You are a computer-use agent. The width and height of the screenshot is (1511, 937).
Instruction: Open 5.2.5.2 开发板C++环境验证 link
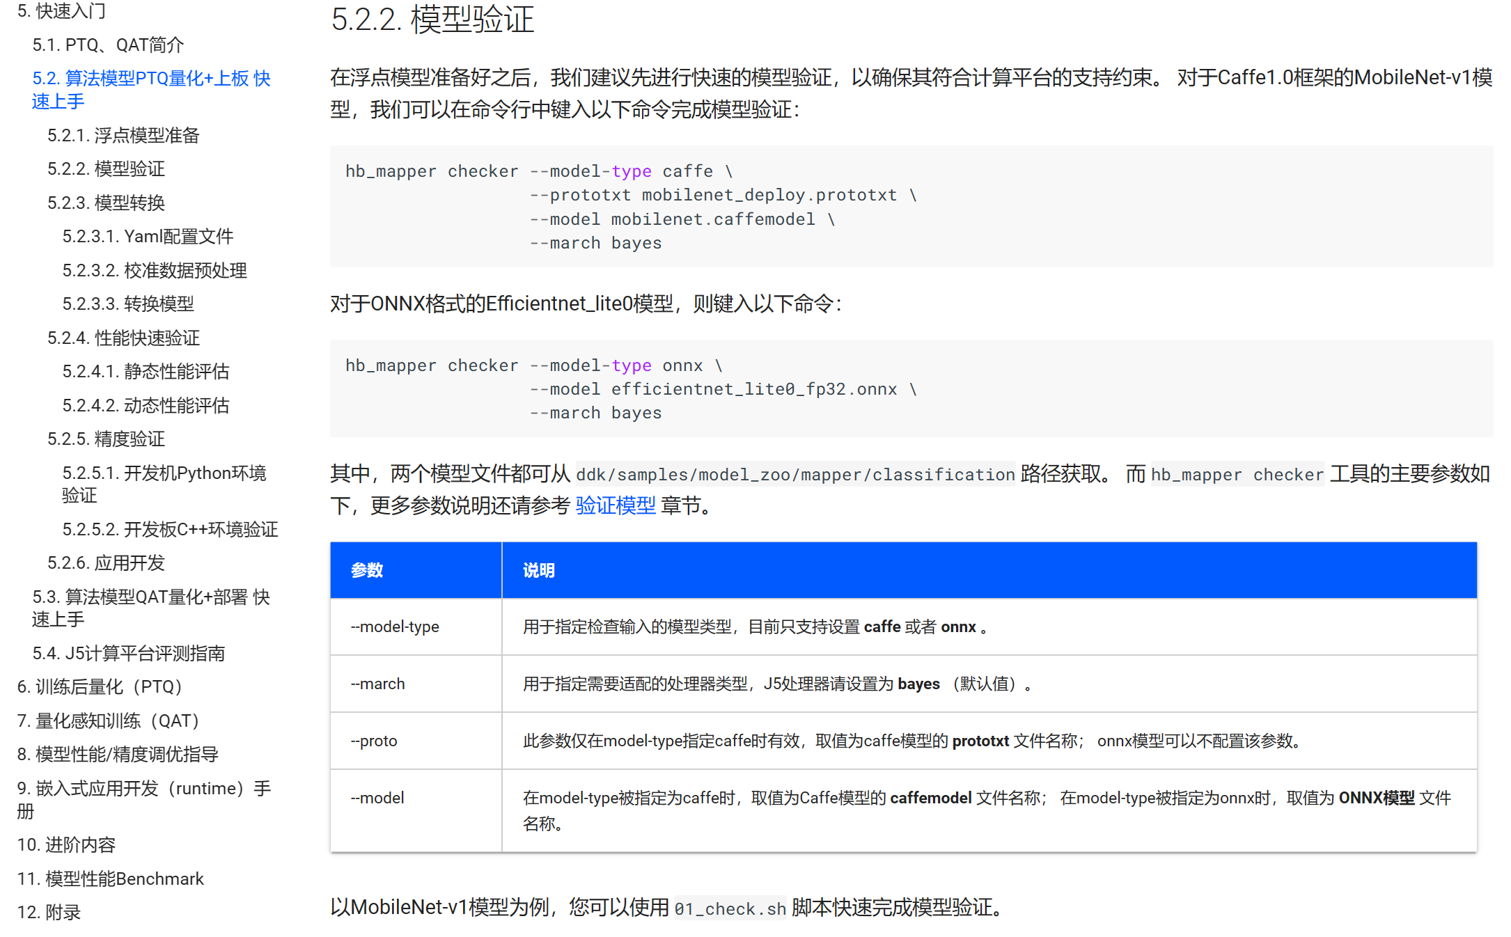[x=170, y=529]
